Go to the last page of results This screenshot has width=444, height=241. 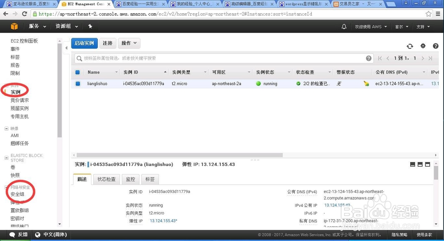point(430,58)
